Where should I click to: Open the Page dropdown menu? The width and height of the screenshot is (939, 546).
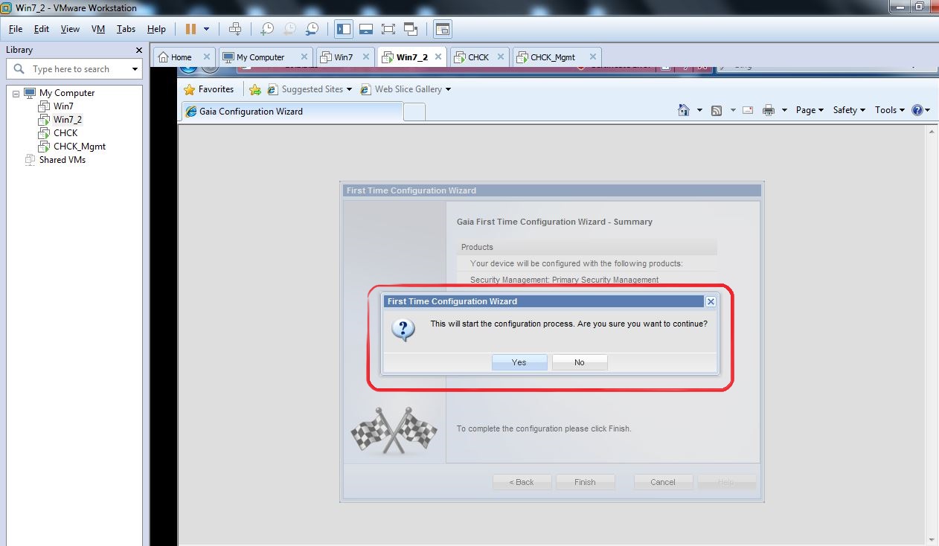coord(810,110)
